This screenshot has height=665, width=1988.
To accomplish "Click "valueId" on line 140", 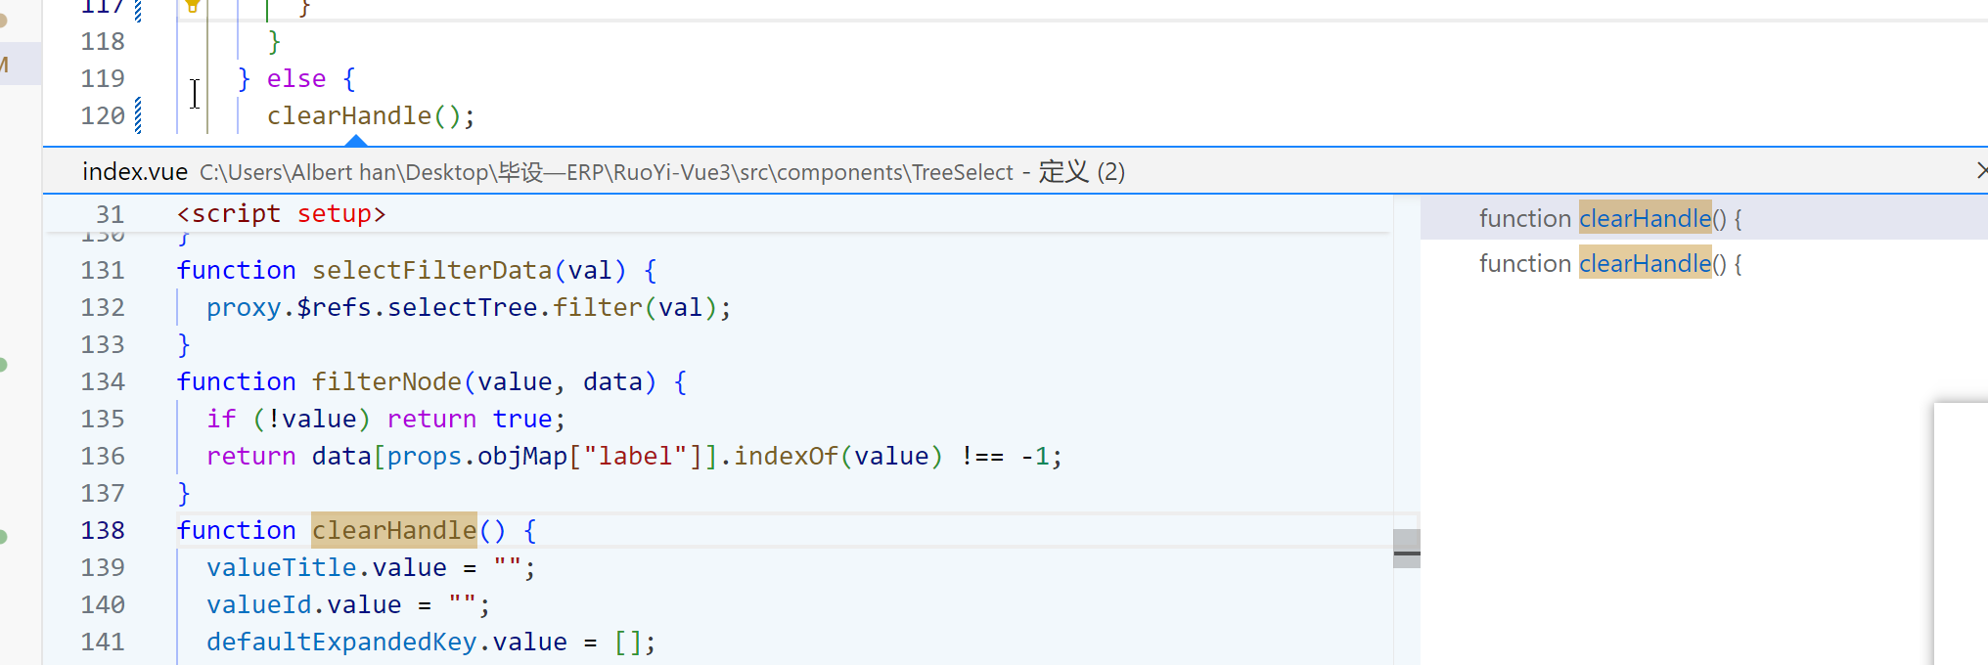I will (x=259, y=604).
